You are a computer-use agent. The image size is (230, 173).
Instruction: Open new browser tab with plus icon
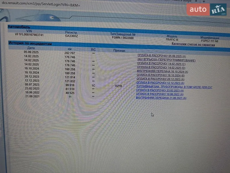(x=204, y=1)
